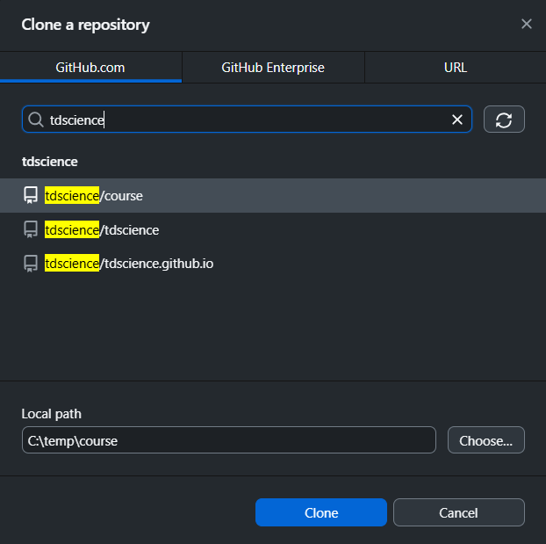Click the magnifier icon in search box
The height and width of the screenshot is (544, 546).
[36, 120]
